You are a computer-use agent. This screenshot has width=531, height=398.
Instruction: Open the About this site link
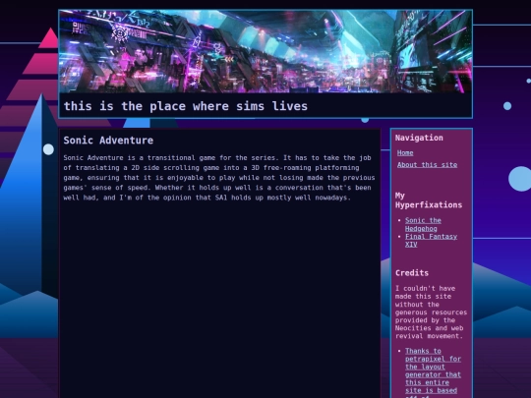click(x=427, y=165)
